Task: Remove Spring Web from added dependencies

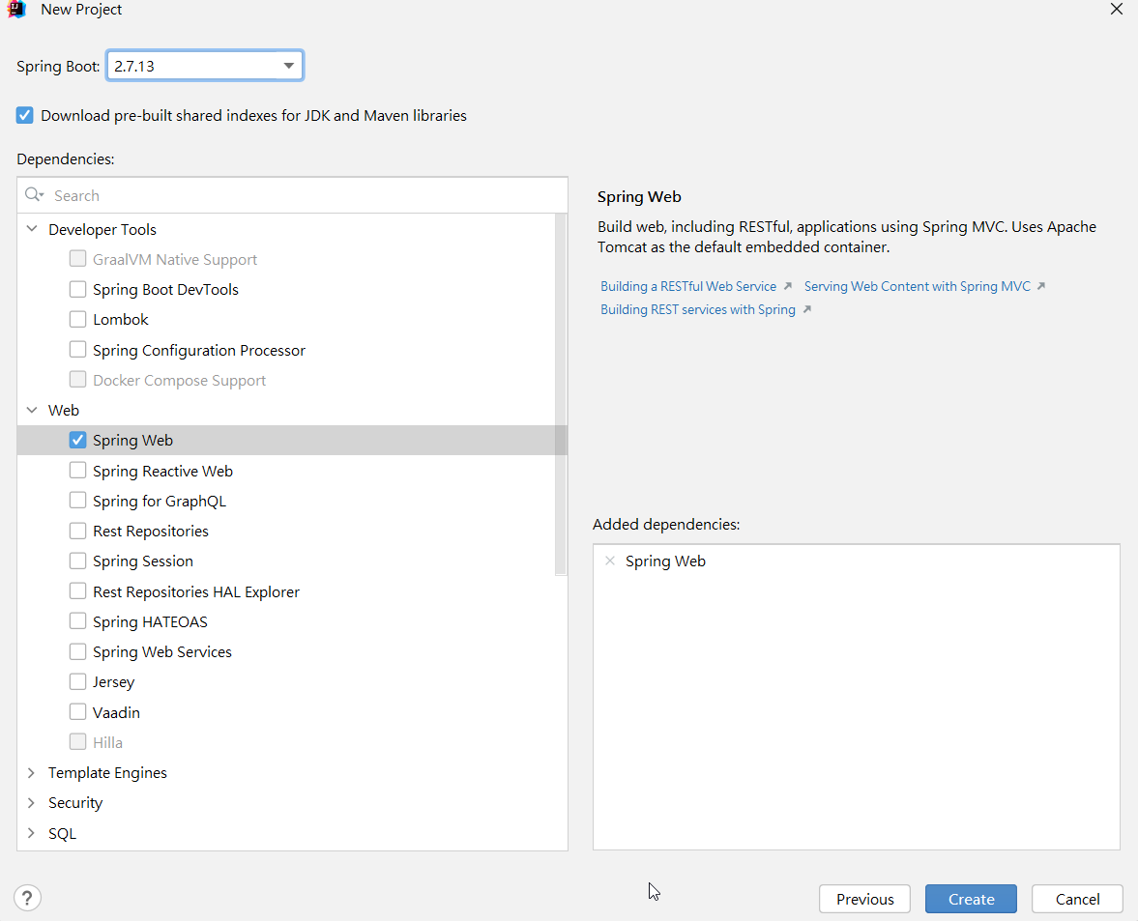Action: [x=610, y=561]
